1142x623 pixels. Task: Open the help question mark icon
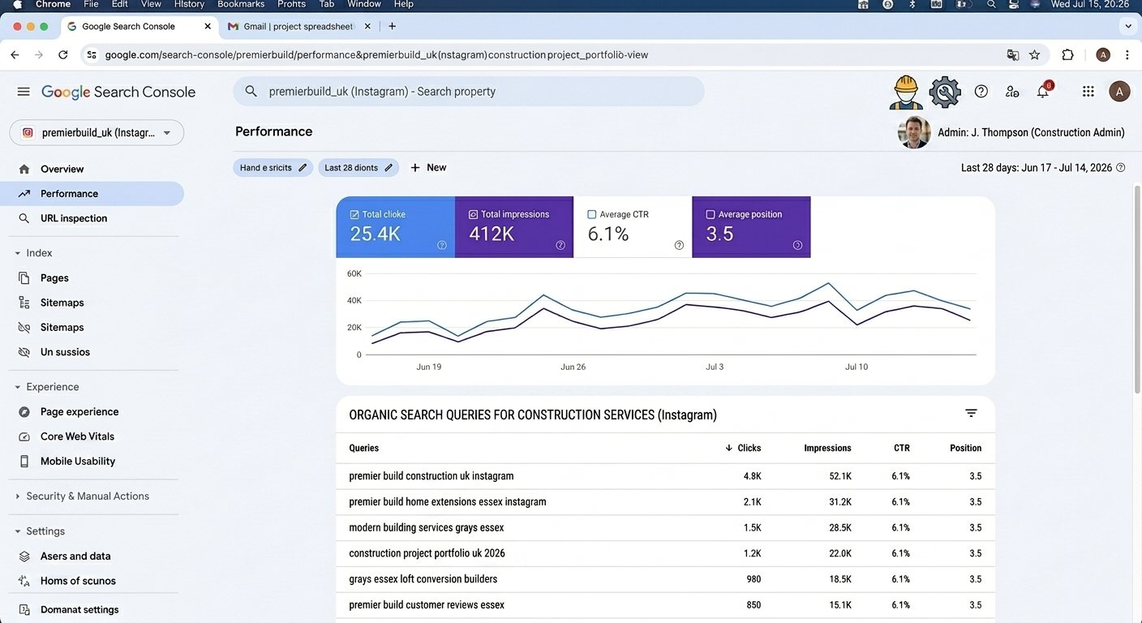tap(981, 92)
